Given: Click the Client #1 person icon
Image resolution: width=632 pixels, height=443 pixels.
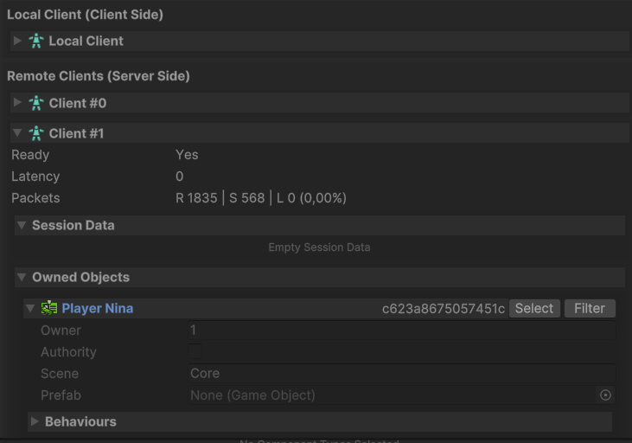Looking at the screenshot, I should (36, 133).
